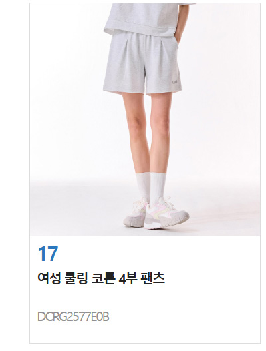Click product title 여성 쿨링 코튼 4부 팬츠
The image size is (266, 351).
tap(101, 278)
